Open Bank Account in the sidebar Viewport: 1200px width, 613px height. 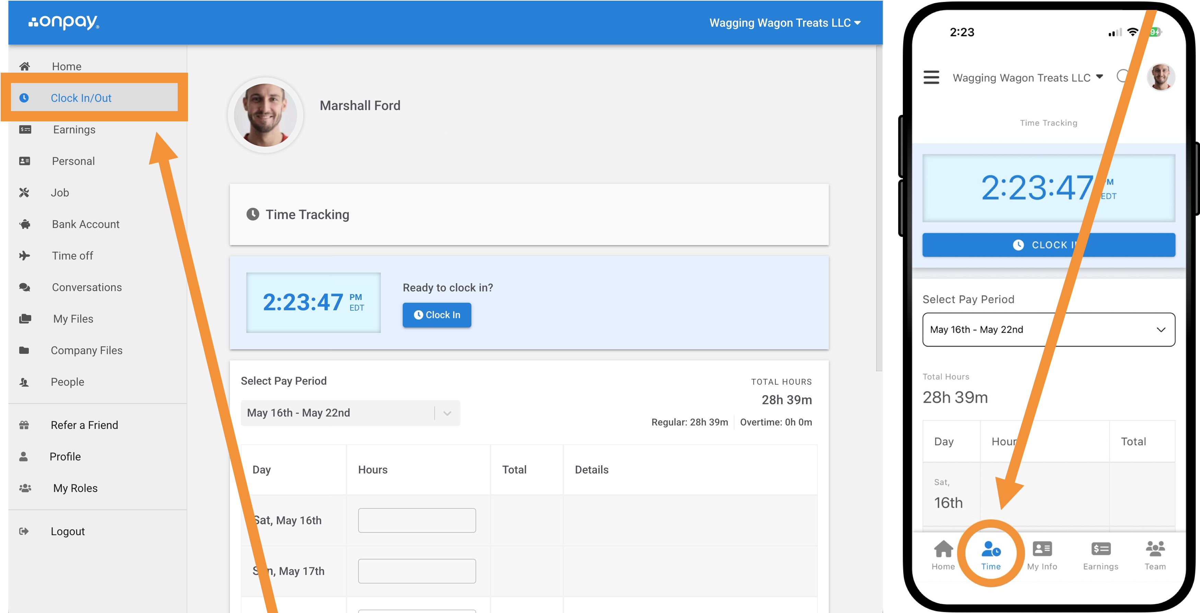pyautogui.click(x=86, y=224)
